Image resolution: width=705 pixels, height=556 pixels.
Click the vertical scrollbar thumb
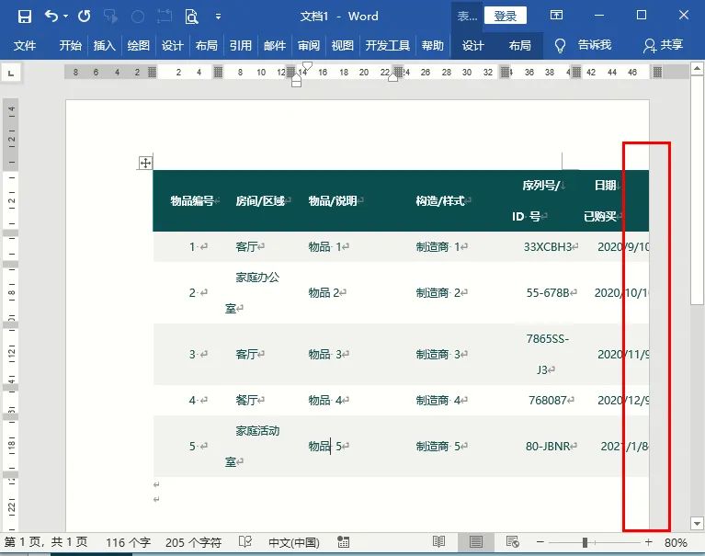click(697, 190)
